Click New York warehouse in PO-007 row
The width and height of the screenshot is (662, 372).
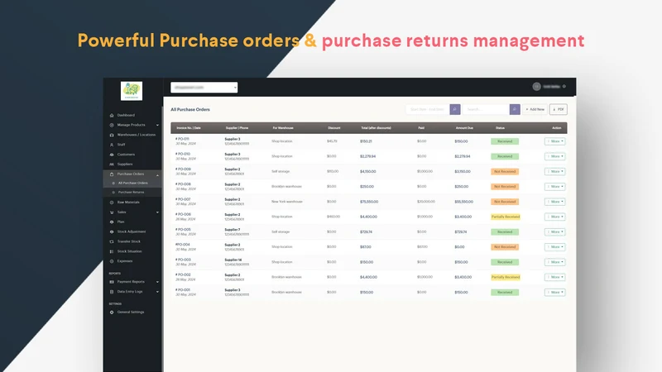coord(287,202)
